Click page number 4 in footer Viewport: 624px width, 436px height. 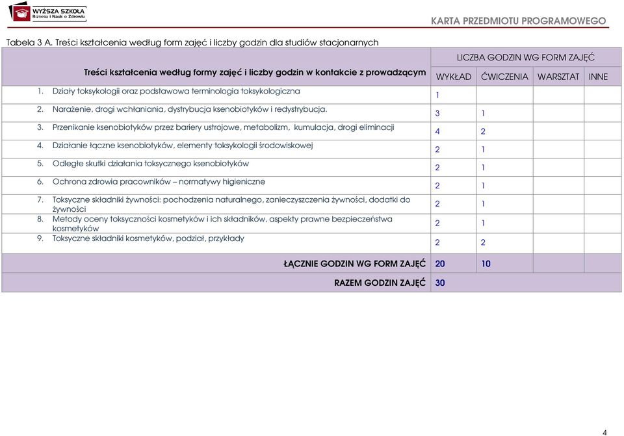[x=605, y=432]
